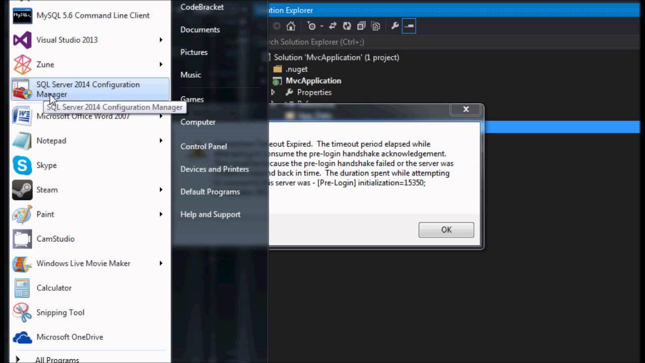The height and width of the screenshot is (363, 645).
Task: Launch Skype
Action: coord(90,165)
